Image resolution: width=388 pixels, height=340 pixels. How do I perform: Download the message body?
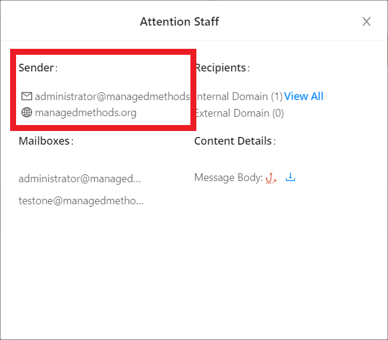point(290,177)
